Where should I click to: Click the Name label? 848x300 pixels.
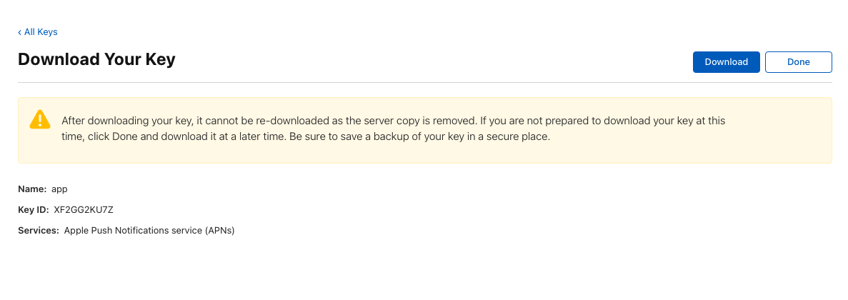pyautogui.click(x=32, y=189)
